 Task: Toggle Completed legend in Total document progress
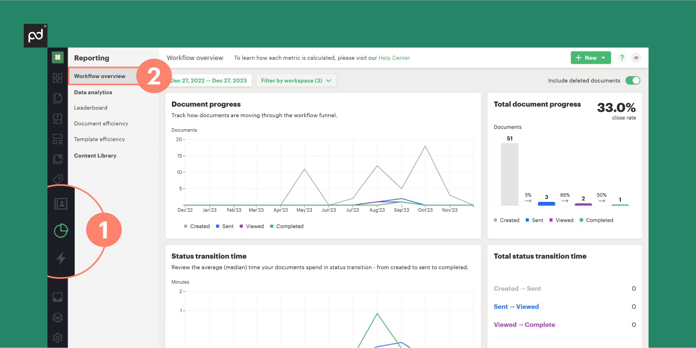(x=596, y=220)
